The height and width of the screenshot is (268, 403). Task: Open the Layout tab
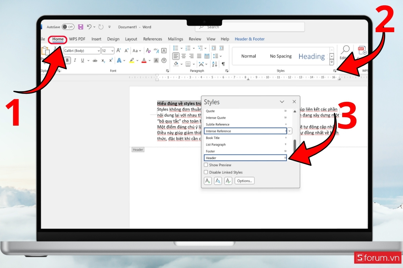point(131,39)
